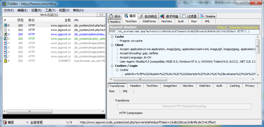Click the Inspectors tab magnifier icon
This screenshot has width=264, height=127.
click(x=126, y=16)
